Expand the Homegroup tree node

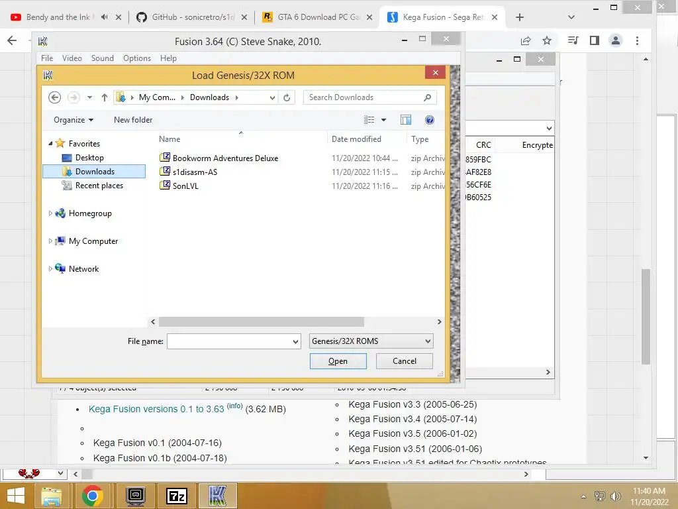click(50, 213)
